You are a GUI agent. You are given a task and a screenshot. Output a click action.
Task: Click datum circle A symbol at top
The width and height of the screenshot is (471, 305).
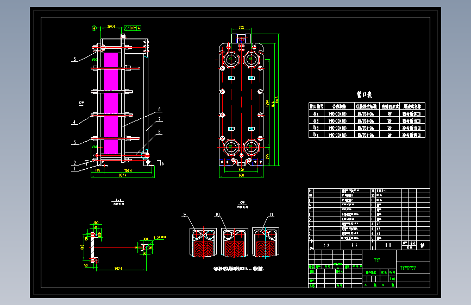point(95,28)
